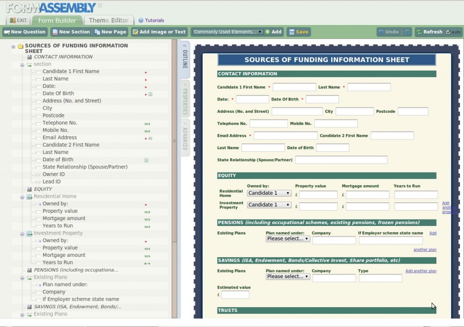
Task: Click the Equity heading icon in outline
Action: (29, 189)
